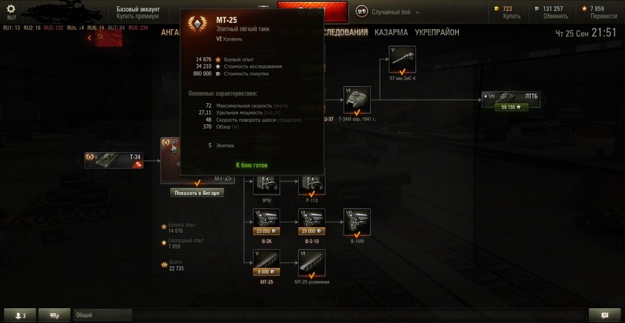Screen dimensions: 625x323
Task: Select the Т-34М обр. 1941 г. turret module
Action: tap(357, 100)
